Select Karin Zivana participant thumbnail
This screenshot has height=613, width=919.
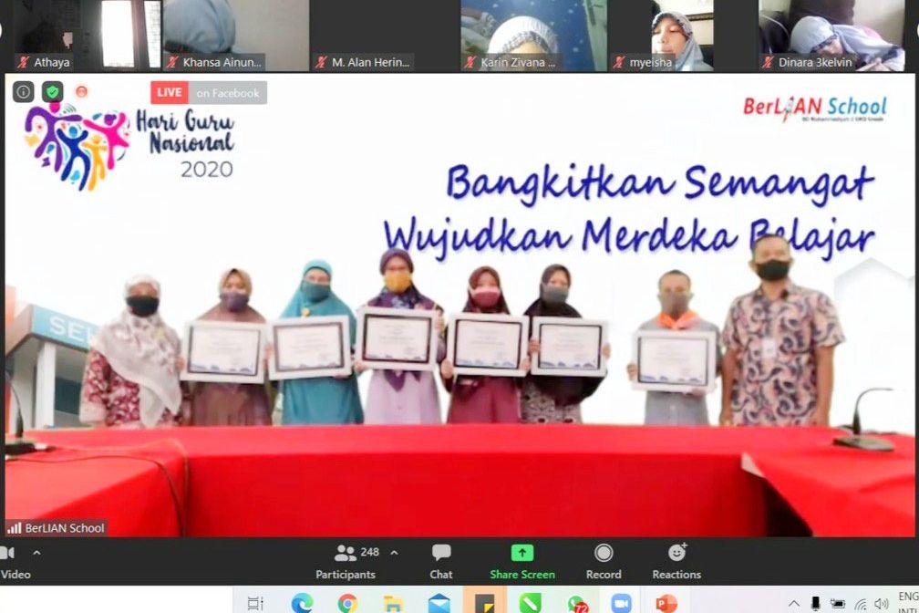[534, 36]
